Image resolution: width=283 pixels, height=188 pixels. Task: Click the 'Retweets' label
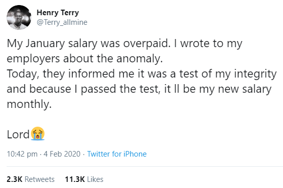[40, 179]
